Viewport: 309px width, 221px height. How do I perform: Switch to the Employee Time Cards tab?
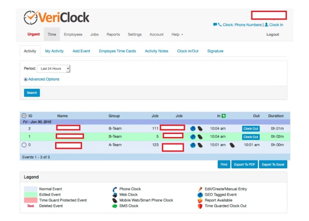(117, 51)
